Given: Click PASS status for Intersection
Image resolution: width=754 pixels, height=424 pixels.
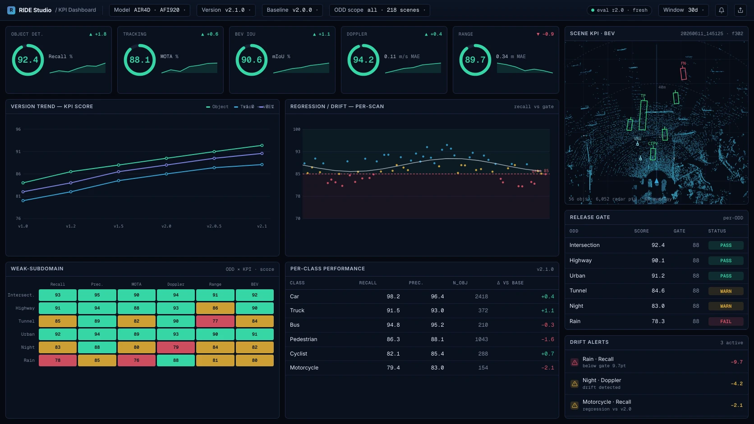Looking at the screenshot, I should click(726, 246).
